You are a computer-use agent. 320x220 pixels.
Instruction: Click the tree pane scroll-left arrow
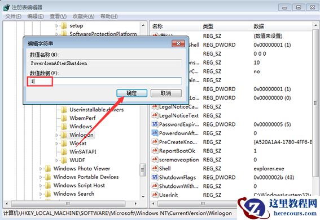7,204
